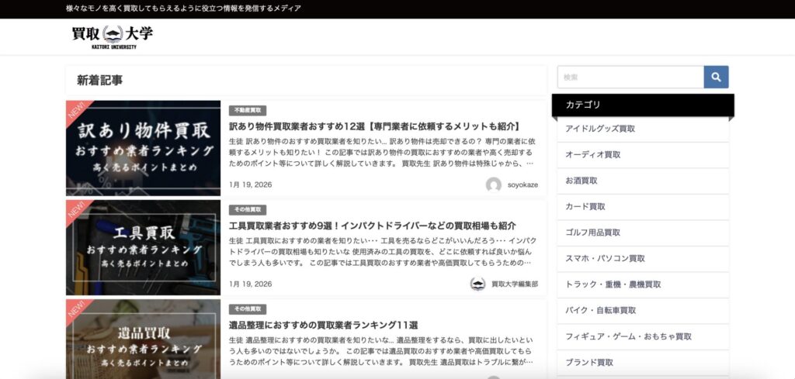
Task: Open 遺品買取 article thumbnail
Action: coord(143,339)
